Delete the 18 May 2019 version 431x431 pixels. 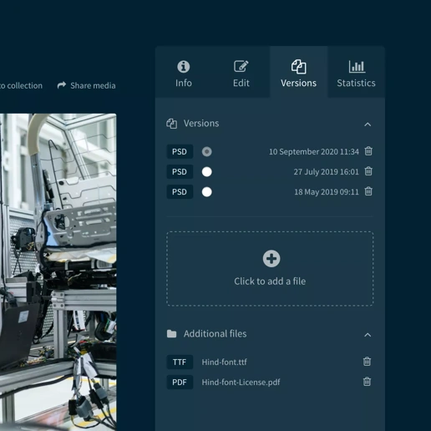click(x=368, y=191)
